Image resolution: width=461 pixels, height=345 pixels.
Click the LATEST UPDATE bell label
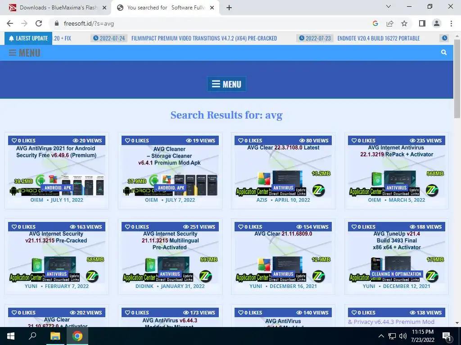28,39
